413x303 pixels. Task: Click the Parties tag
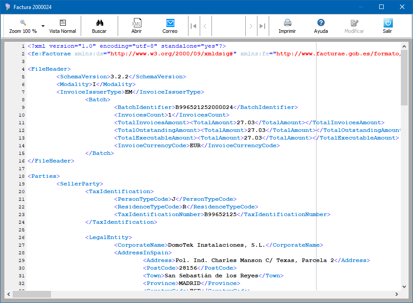[x=44, y=176]
